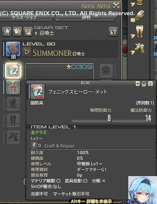Click the gold gloves icon in sidebar
Viewport: 157px width, 204px height.
pos(140,15)
